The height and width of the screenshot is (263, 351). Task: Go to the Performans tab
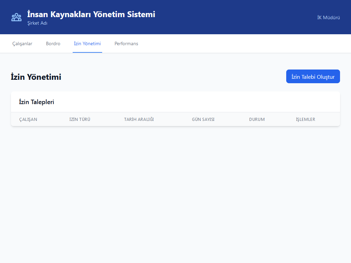pyautogui.click(x=126, y=43)
